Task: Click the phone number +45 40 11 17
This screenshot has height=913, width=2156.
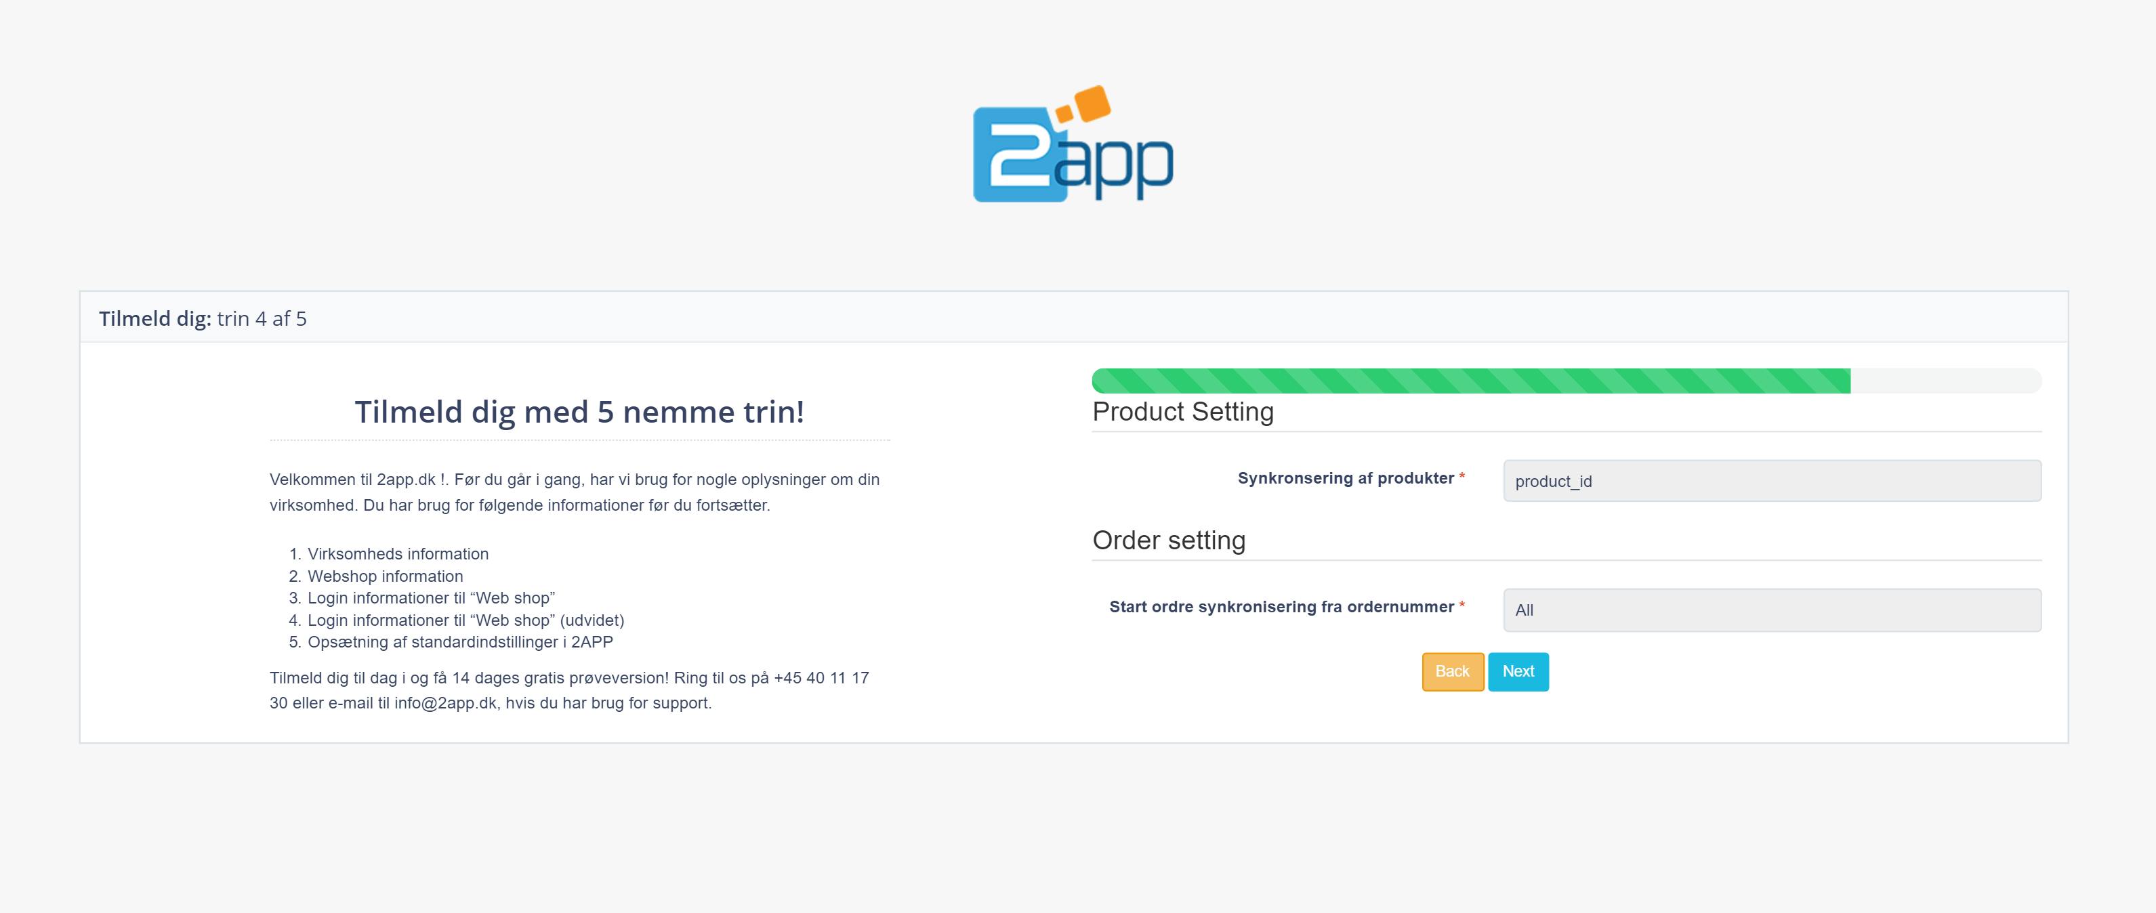Action: 821,678
